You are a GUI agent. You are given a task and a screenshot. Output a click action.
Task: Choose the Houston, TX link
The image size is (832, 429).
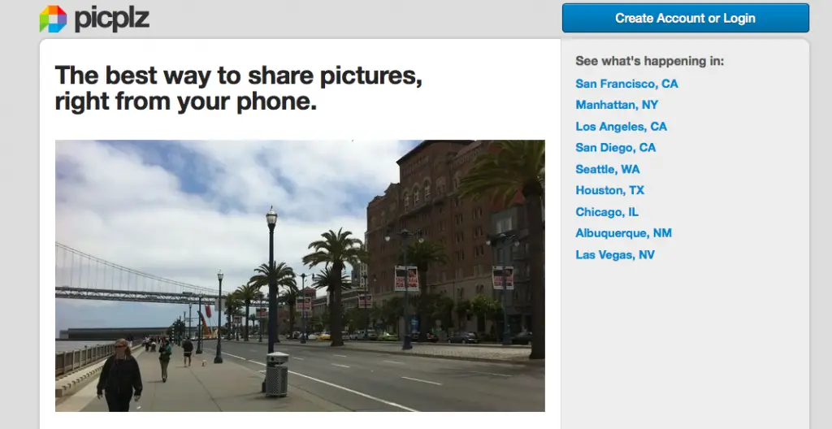[609, 190]
